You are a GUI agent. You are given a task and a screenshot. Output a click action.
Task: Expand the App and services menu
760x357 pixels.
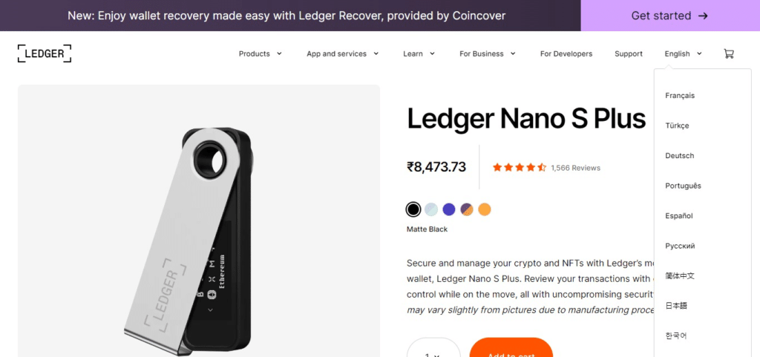[x=342, y=53]
